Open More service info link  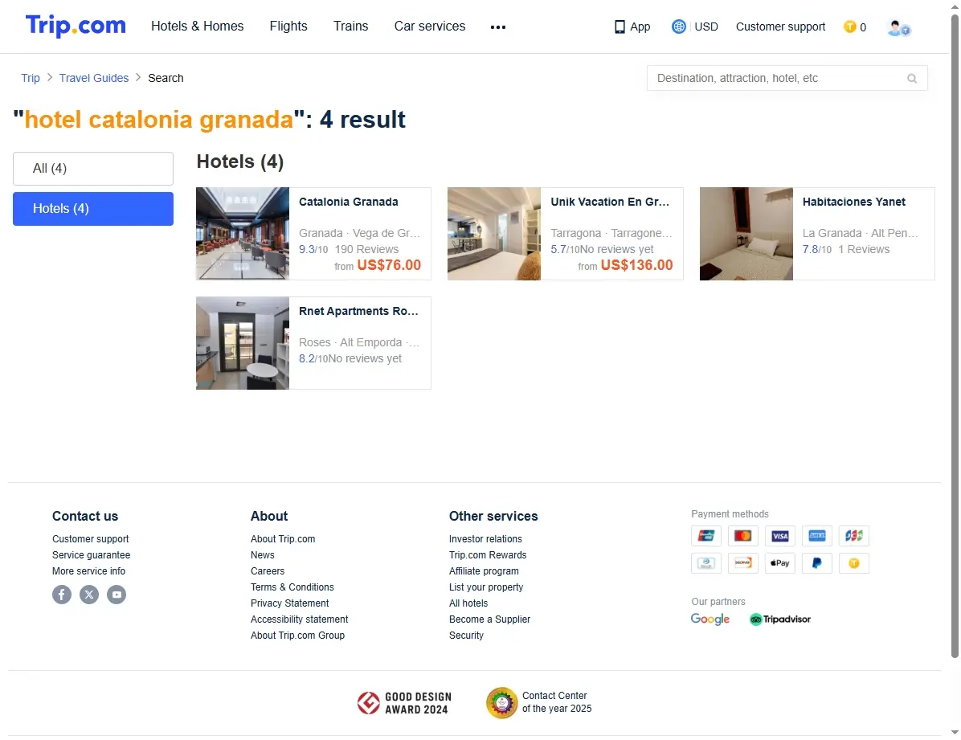click(x=88, y=570)
